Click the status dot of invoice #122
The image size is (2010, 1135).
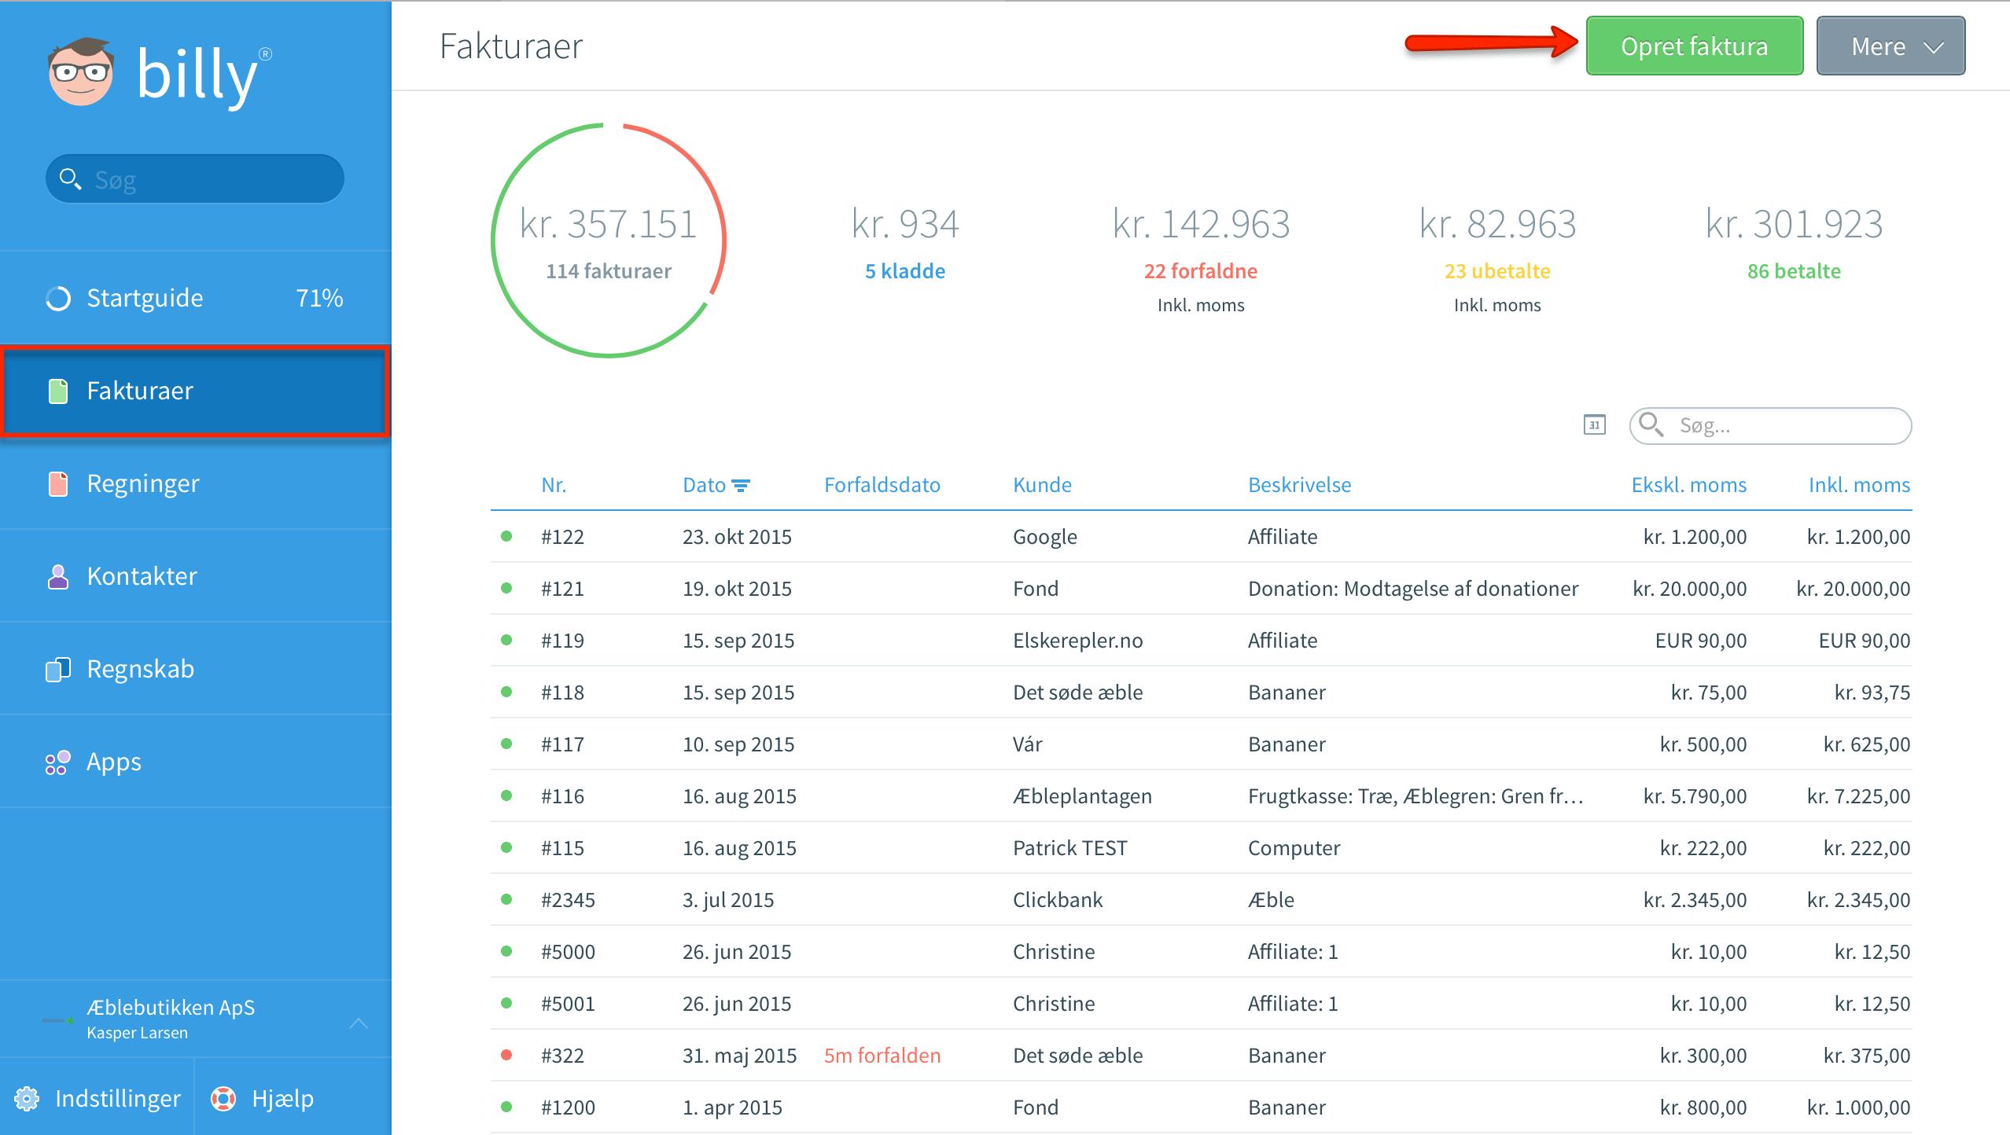(506, 536)
